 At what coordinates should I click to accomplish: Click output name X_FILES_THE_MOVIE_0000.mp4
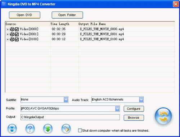(102, 29)
